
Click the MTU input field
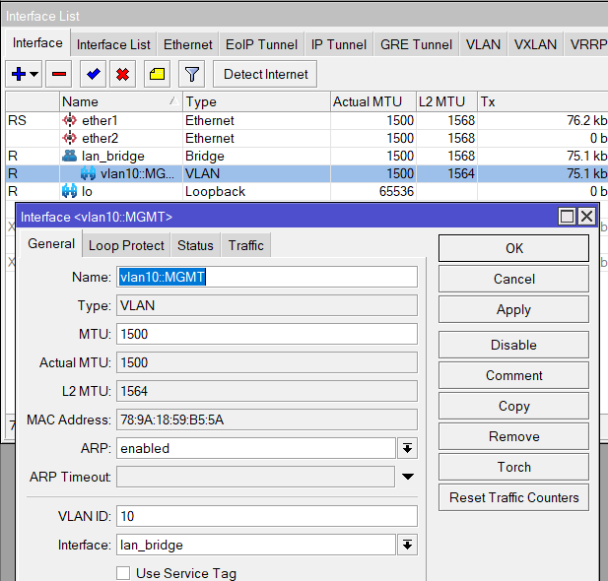[267, 334]
